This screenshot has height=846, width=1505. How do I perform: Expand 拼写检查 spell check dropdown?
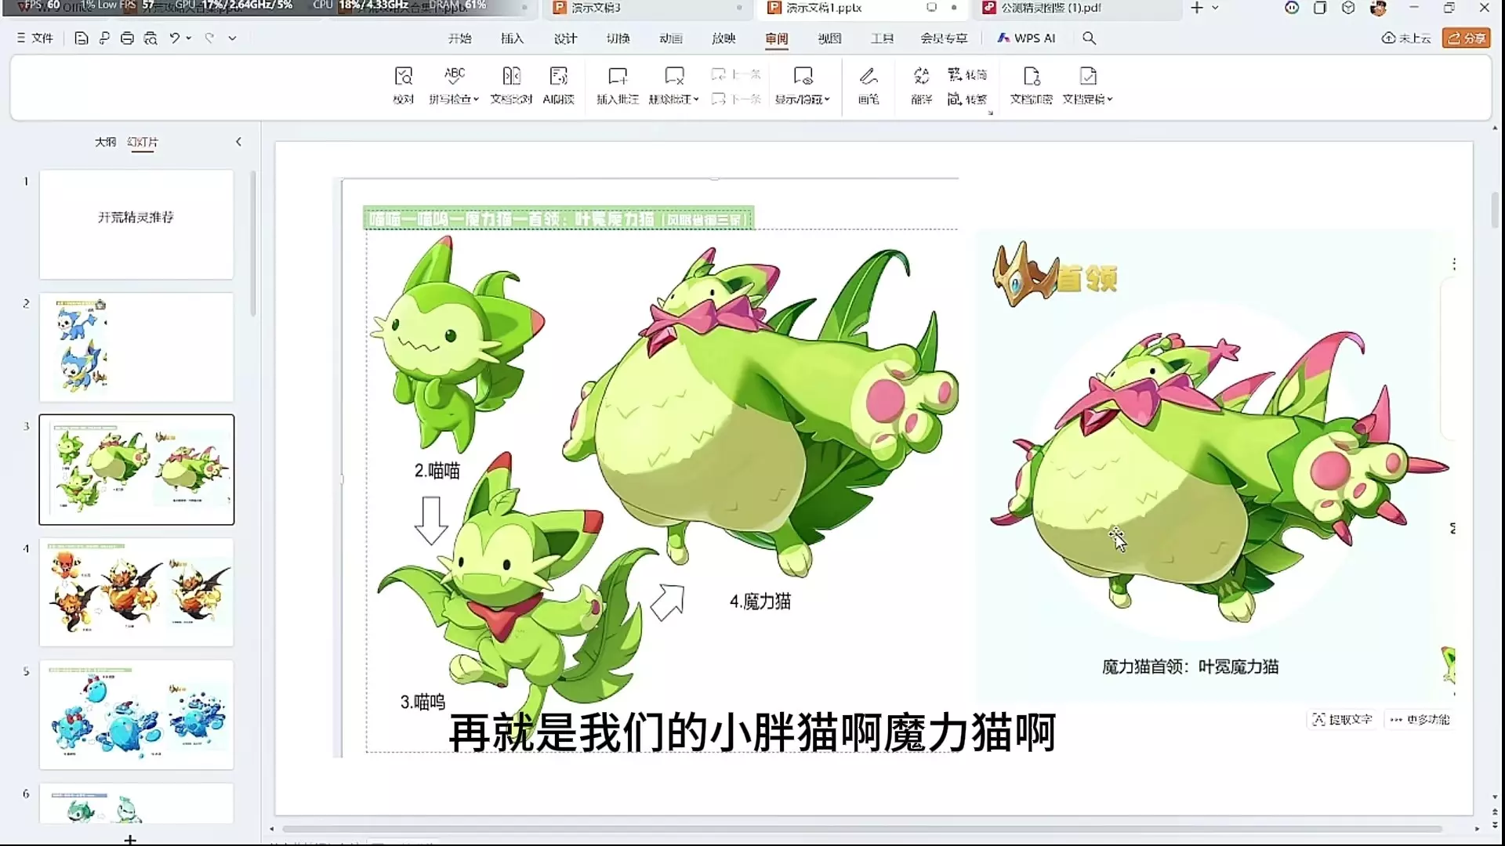(476, 99)
